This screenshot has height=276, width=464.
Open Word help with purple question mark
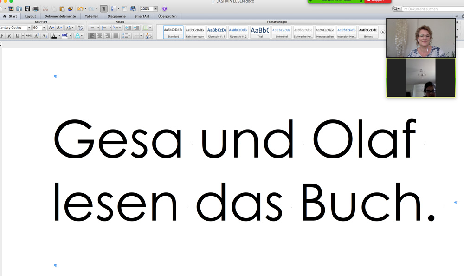point(165,9)
